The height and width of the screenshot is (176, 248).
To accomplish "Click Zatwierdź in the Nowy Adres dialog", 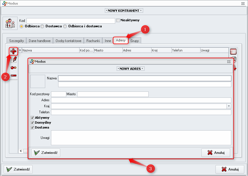I will (46, 153).
